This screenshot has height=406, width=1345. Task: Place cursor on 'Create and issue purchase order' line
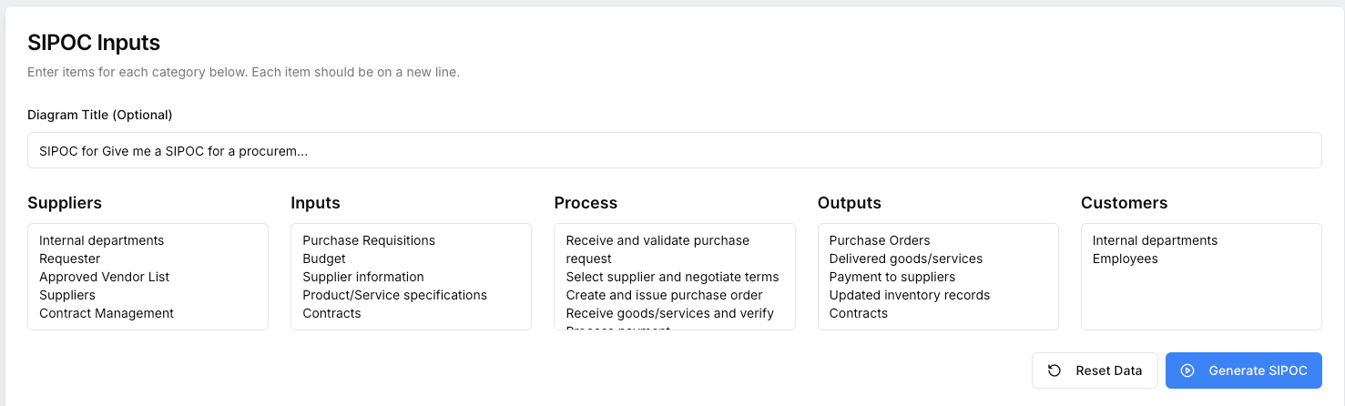click(x=665, y=295)
